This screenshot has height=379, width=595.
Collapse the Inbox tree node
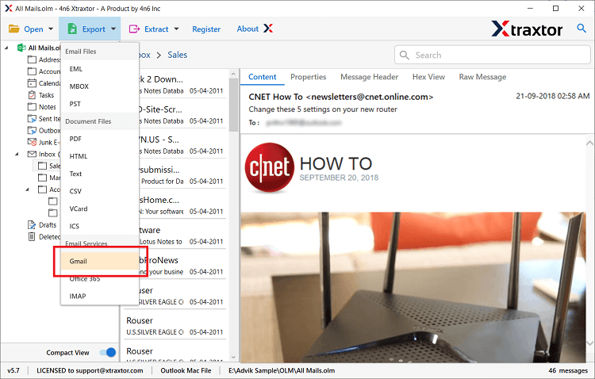tap(17, 154)
